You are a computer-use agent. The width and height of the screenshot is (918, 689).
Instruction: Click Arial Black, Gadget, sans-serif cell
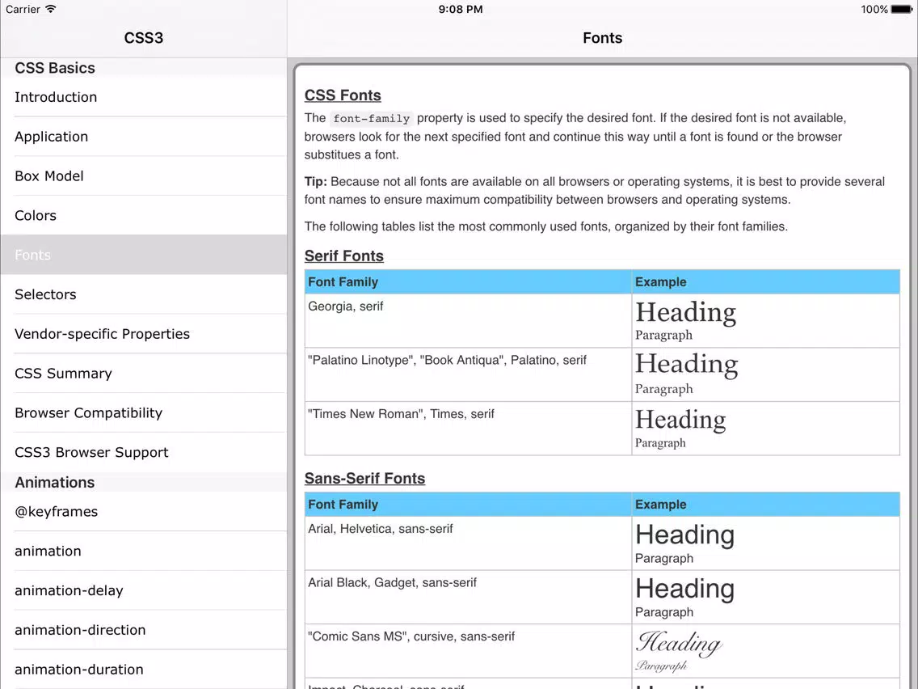[468, 597]
